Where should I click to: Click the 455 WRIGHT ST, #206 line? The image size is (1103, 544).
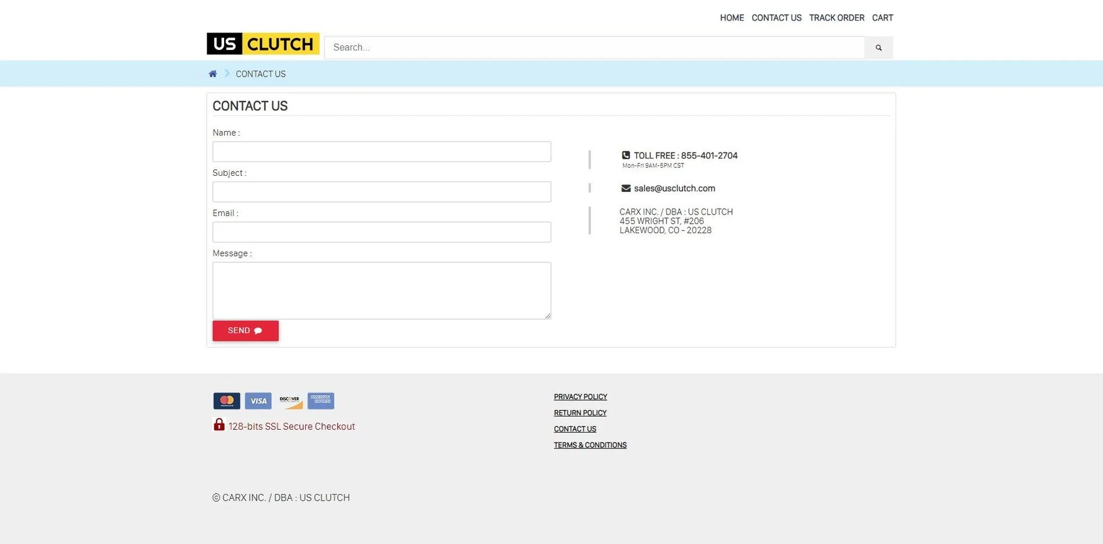coord(662,221)
